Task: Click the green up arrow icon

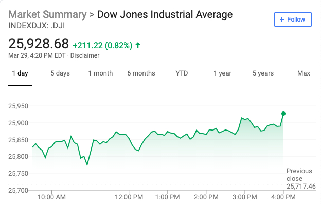Action: click(138, 45)
